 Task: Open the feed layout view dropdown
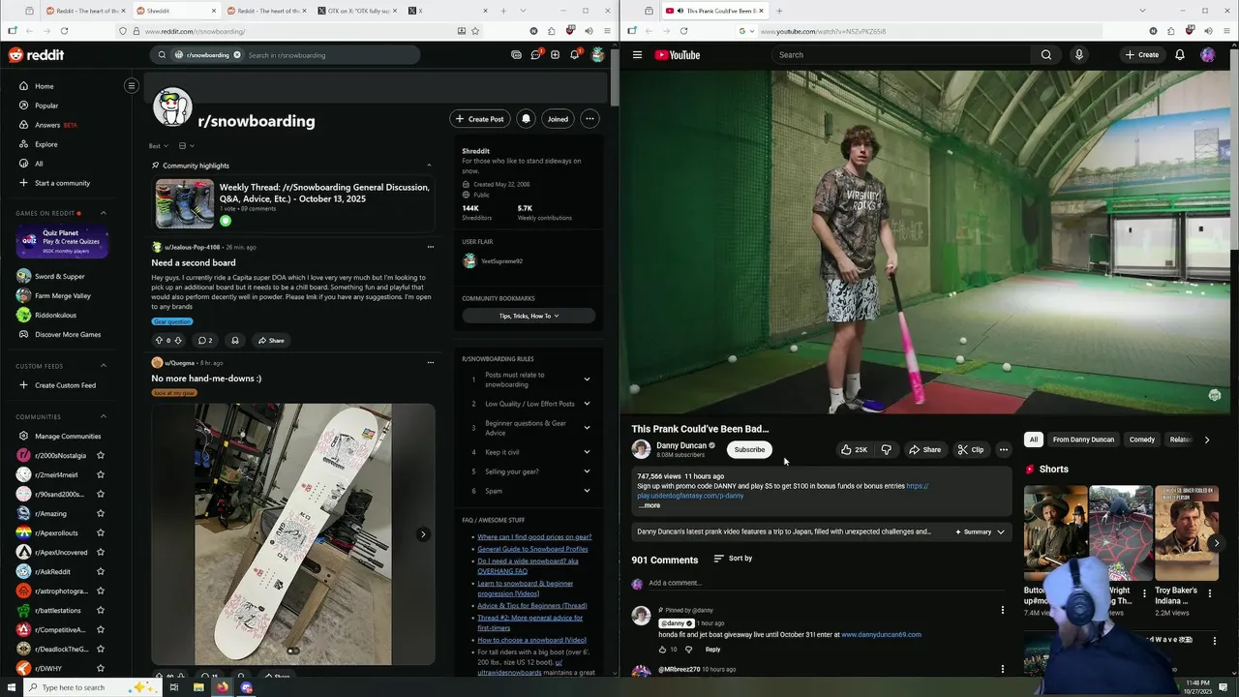click(187, 146)
